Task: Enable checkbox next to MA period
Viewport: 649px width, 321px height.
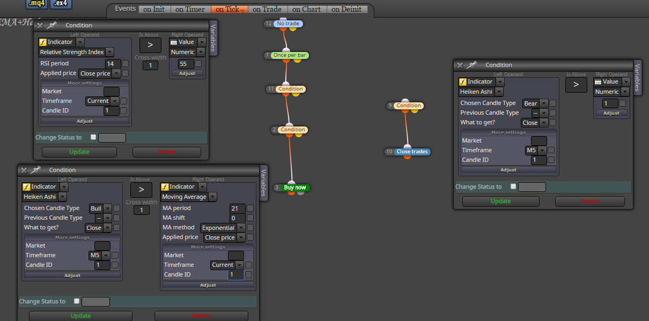Action: click(250, 208)
